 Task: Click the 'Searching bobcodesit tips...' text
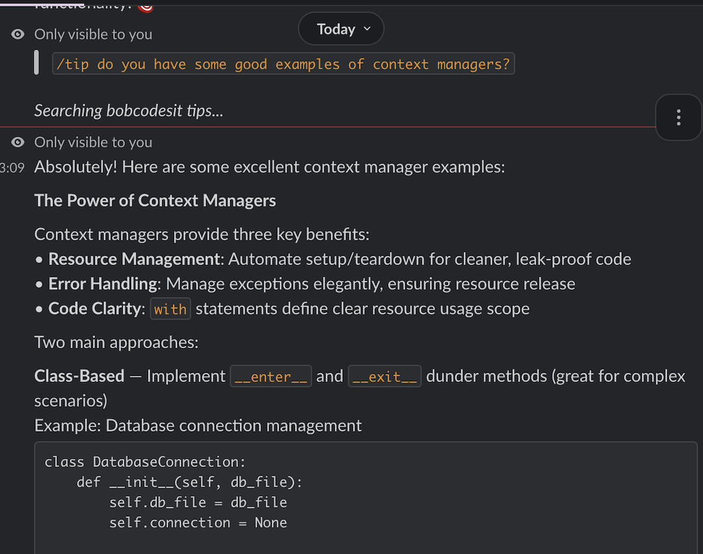129,110
